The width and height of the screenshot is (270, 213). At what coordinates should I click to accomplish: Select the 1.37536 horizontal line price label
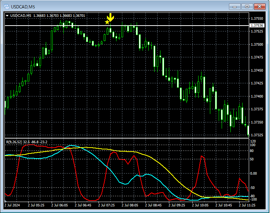point(257,26)
